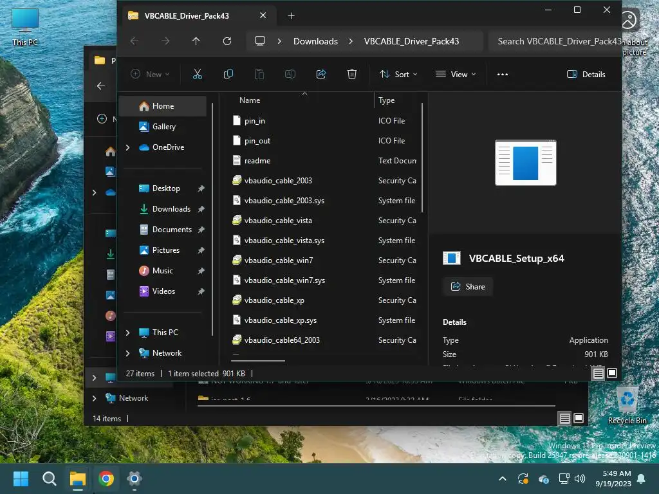Toggle the Details pane button
This screenshot has width=659, height=494.
click(586, 75)
